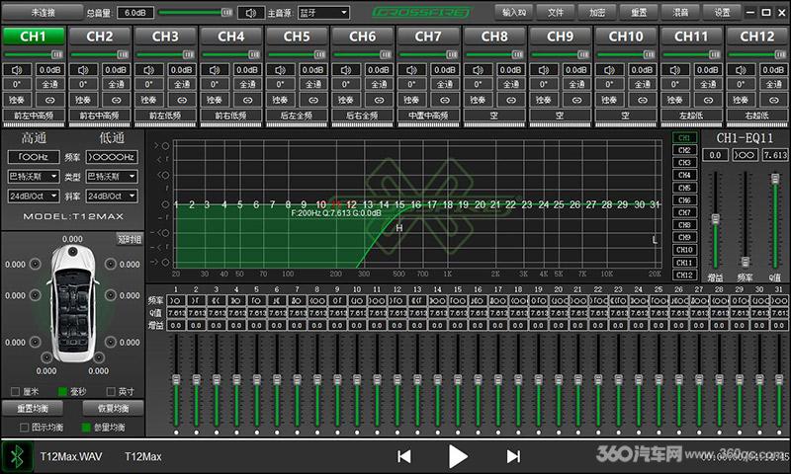The width and height of the screenshot is (791, 474).
Task: Toggle the 0° phase button for CH2
Action: coord(83,84)
